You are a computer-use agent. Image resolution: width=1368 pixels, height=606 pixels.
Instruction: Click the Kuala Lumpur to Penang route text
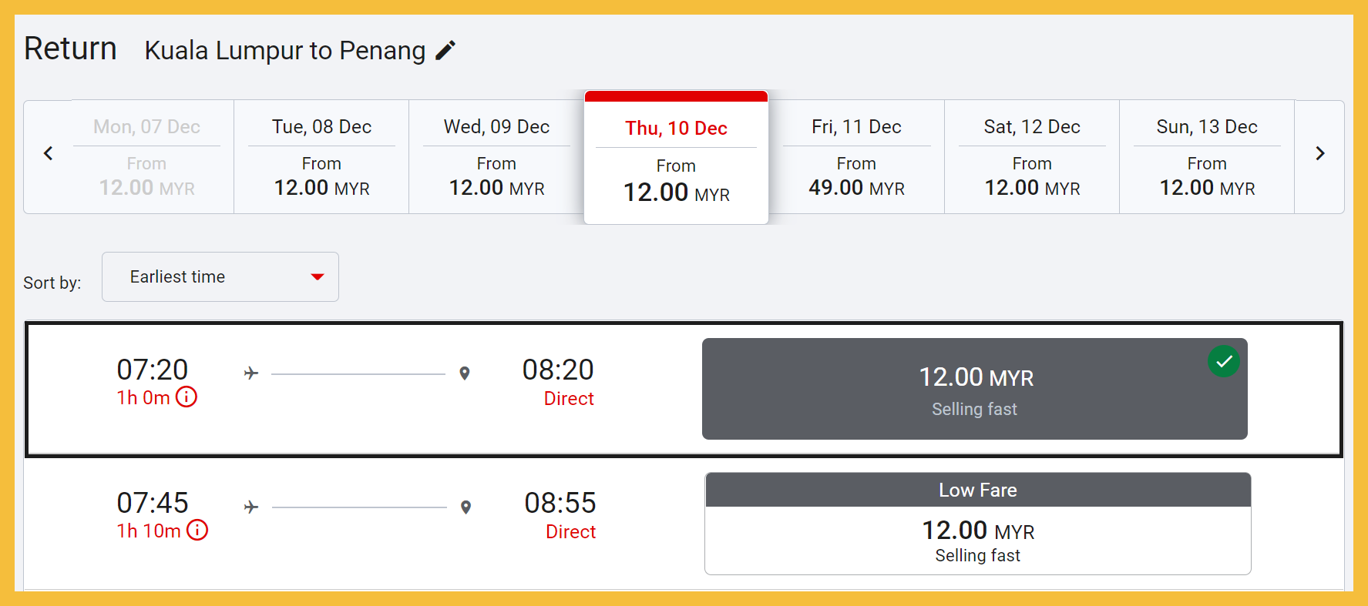pyautogui.click(x=285, y=51)
